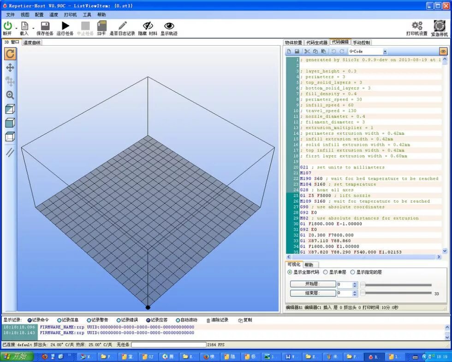Increment the start layer stepper
The width and height of the screenshot is (452, 362).
[x=355, y=283]
